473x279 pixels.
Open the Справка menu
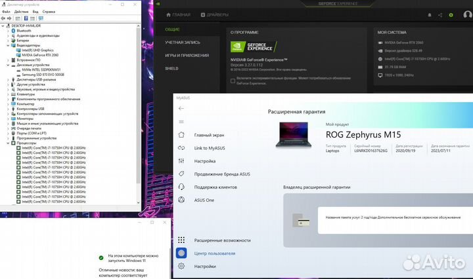(x=49, y=12)
